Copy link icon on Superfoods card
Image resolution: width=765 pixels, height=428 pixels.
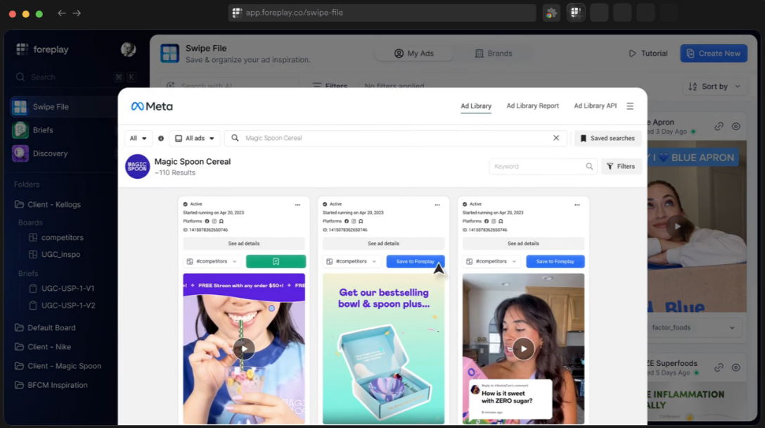click(719, 367)
